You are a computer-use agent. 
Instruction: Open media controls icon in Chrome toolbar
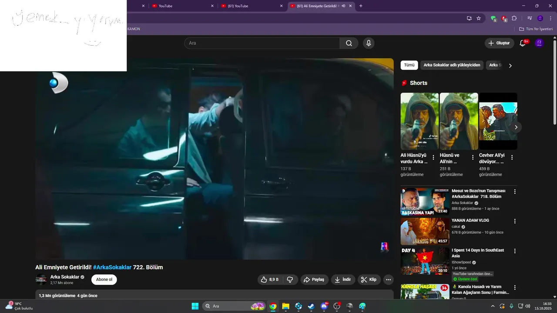tap(530, 18)
